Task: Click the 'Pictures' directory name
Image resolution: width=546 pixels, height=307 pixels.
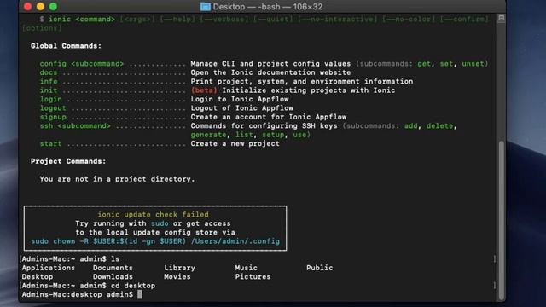Action: click(x=253, y=276)
